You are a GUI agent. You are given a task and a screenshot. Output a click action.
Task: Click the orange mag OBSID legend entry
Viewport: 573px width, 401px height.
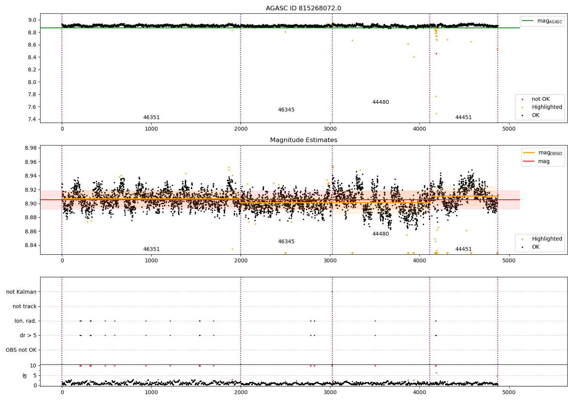click(542, 153)
